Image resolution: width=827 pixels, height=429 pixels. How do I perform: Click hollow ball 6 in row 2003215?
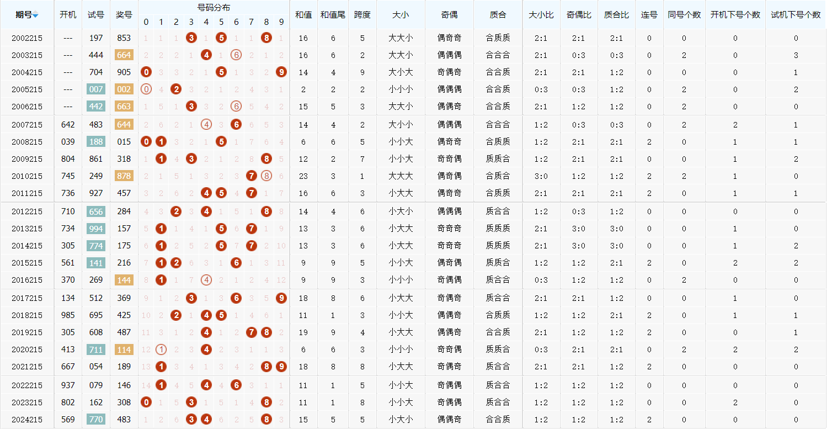click(236, 55)
